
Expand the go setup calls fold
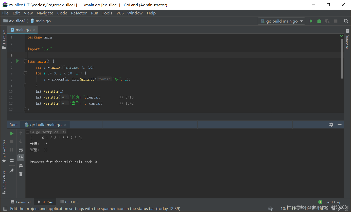click(28, 132)
